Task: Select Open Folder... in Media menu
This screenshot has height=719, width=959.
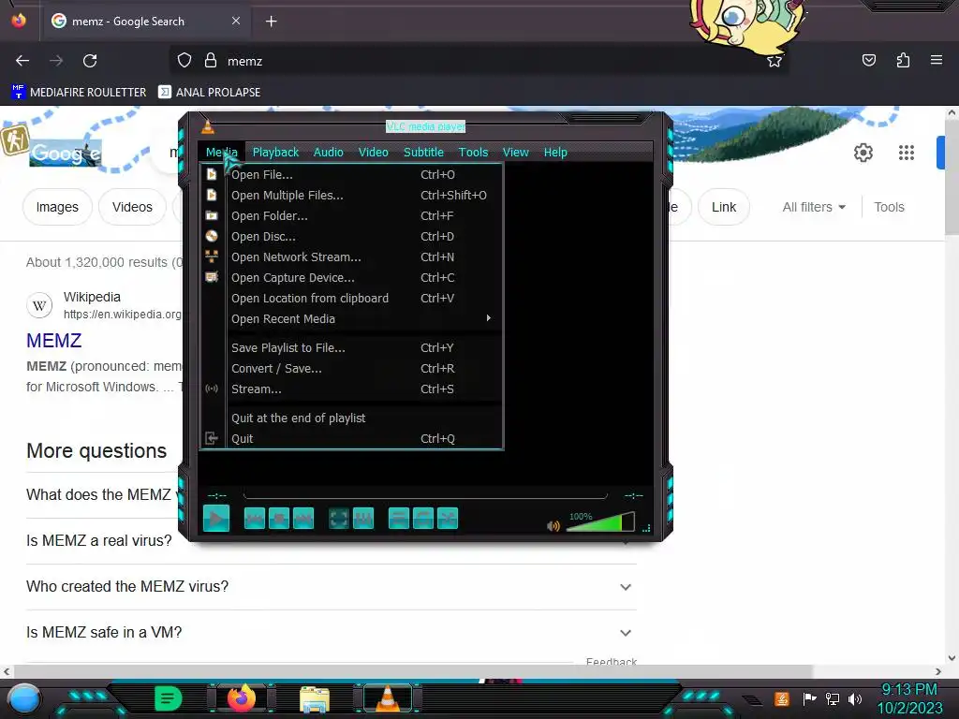Action: (x=365, y=216)
